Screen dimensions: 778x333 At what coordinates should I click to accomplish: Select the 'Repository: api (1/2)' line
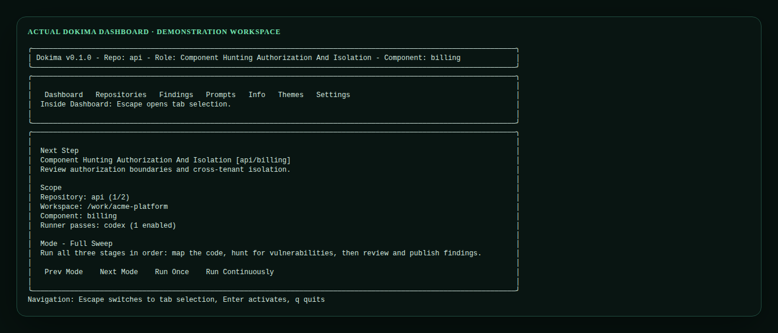(x=85, y=197)
